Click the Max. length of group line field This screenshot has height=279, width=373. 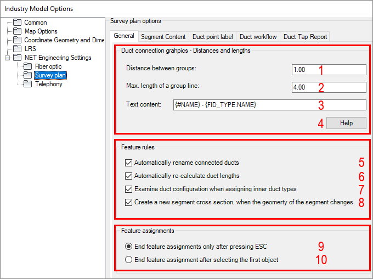pos(329,87)
